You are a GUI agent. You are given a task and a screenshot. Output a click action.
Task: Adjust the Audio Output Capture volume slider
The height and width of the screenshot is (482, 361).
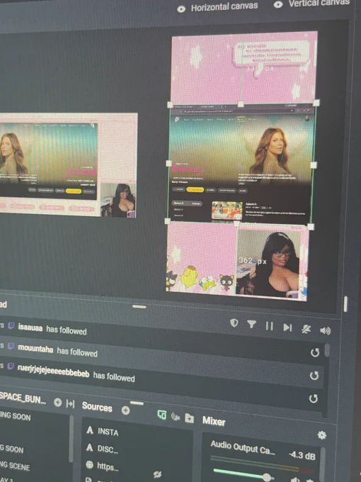point(243,474)
